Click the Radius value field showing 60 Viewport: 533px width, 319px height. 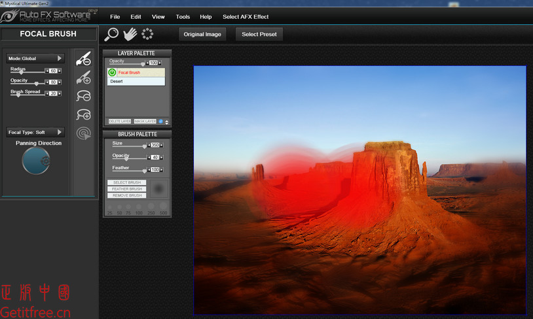point(54,71)
